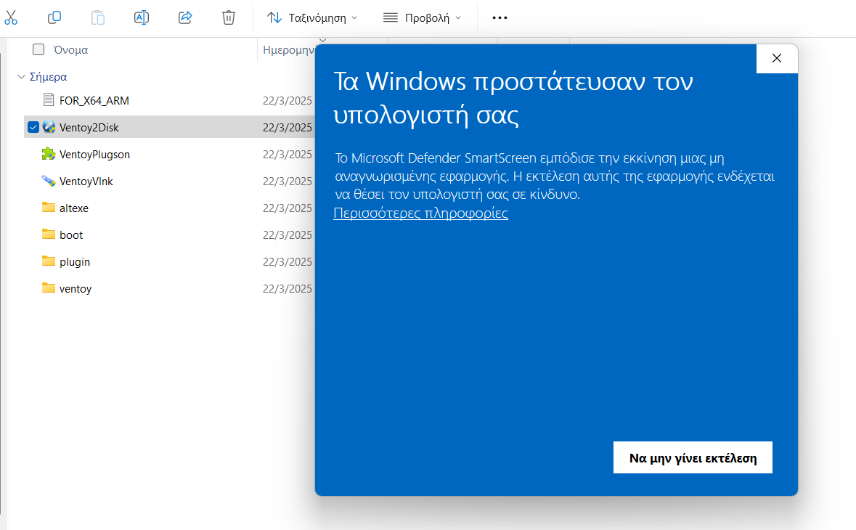Close the SmartScreen dialog with X

(777, 58)
